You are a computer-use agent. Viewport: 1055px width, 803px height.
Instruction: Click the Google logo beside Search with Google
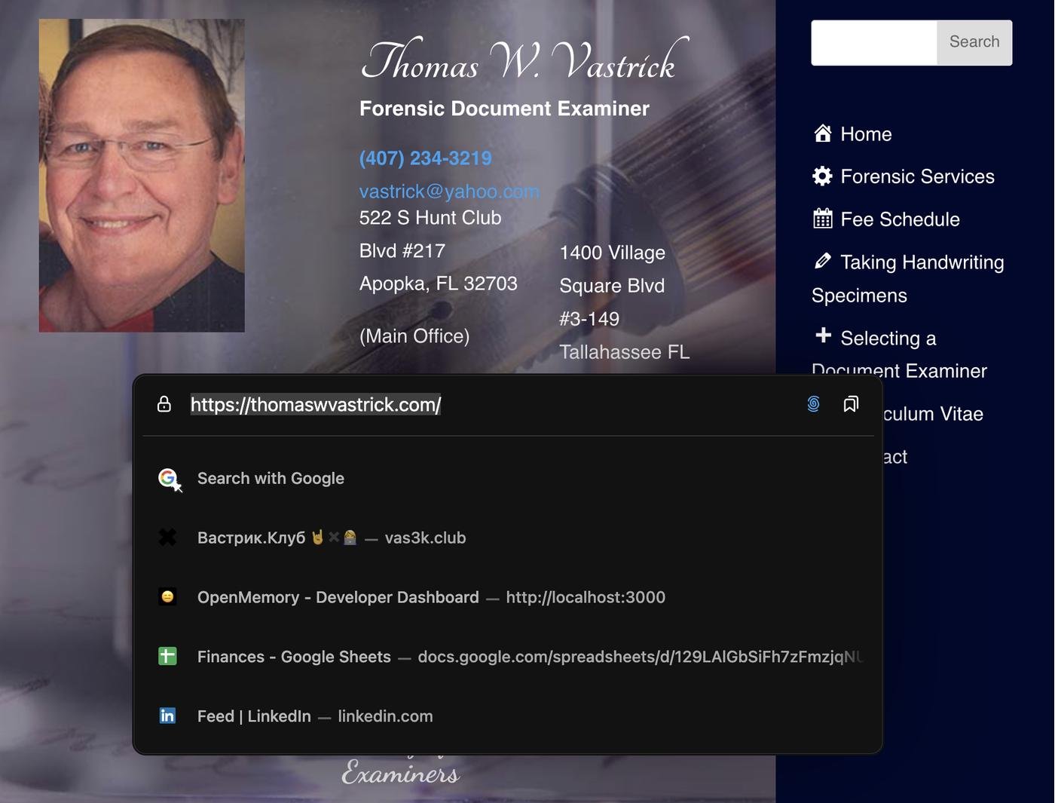click(x=167, y=478)
